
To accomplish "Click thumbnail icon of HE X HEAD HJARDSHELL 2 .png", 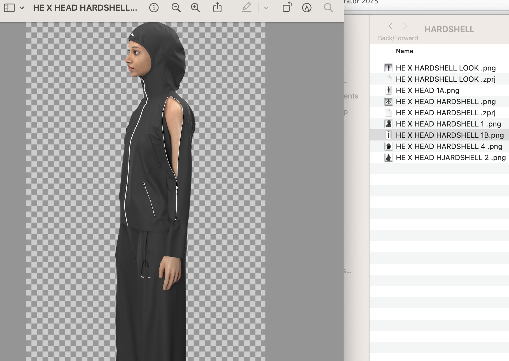I will point(388,158).
